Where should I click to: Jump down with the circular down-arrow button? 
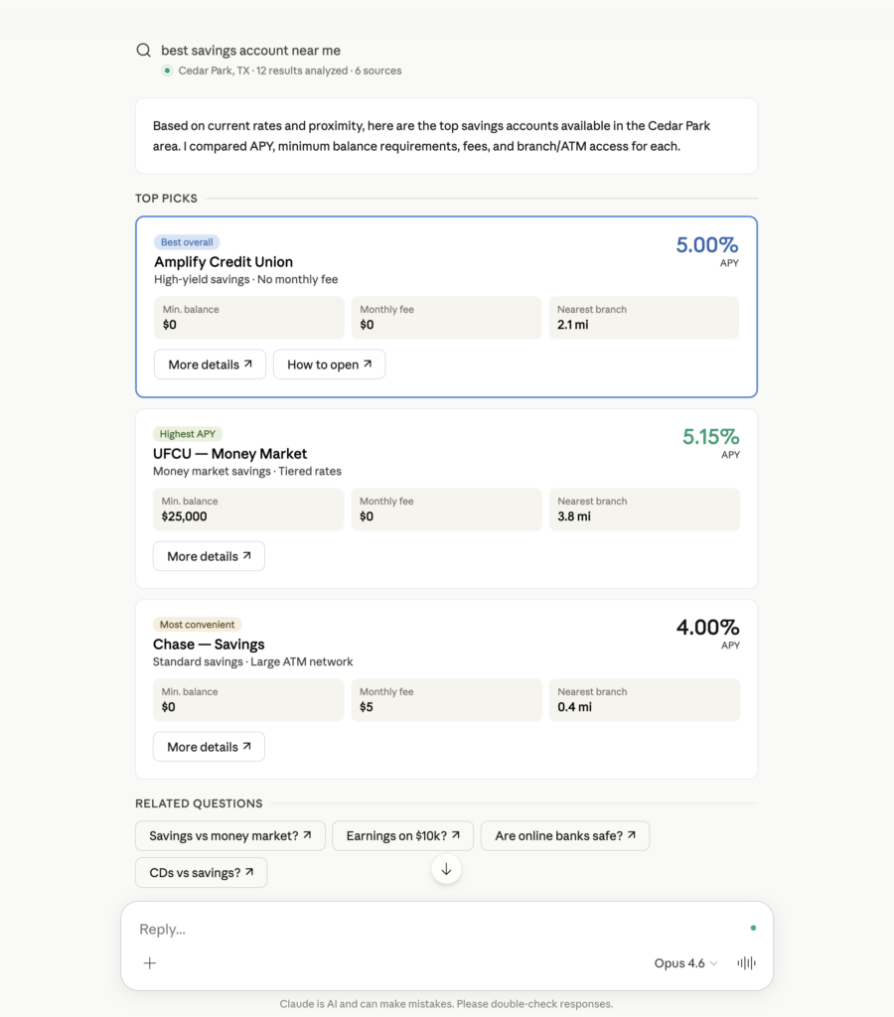pos(446,869)
